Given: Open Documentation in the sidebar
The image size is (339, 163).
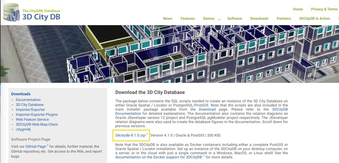Looking at the screenshot, I should [28, 100].
